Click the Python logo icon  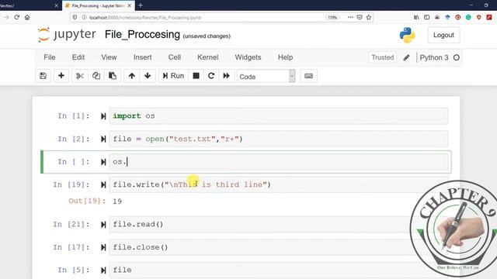tap(407, 35)
